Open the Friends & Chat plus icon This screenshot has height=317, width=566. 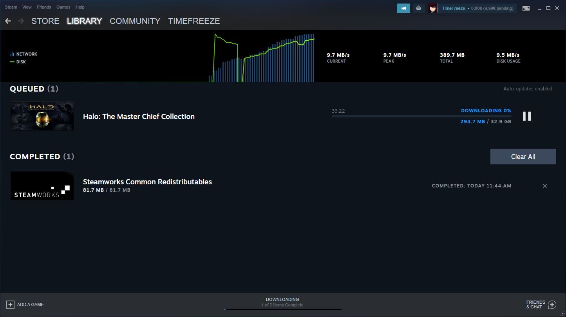coord(552,304)
